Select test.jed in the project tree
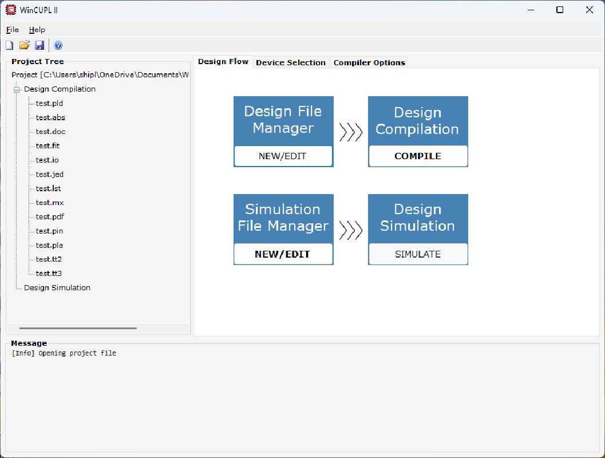 [x=50, y=175]
